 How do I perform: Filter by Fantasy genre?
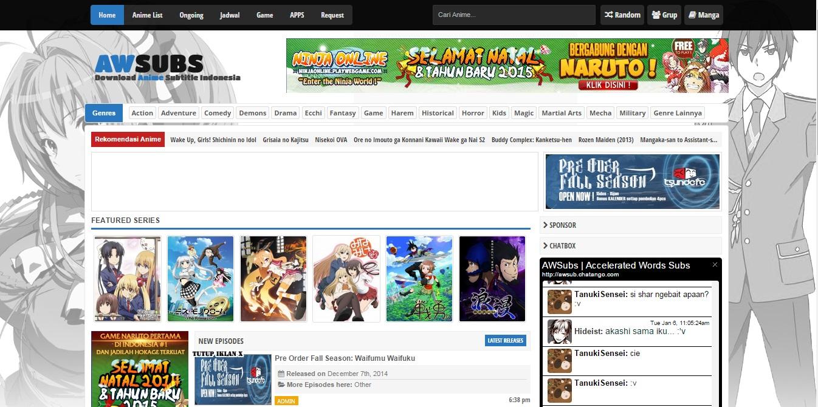click(x=343, y=113)
